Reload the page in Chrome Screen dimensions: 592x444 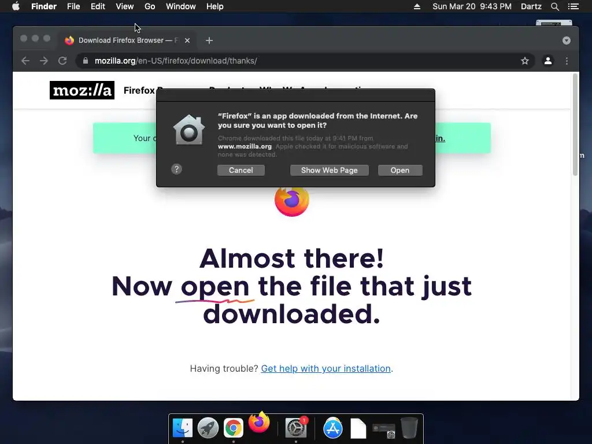pos(62,61)
